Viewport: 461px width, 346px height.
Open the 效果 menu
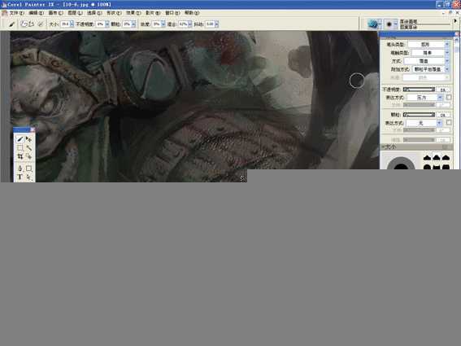click(133, 13)
